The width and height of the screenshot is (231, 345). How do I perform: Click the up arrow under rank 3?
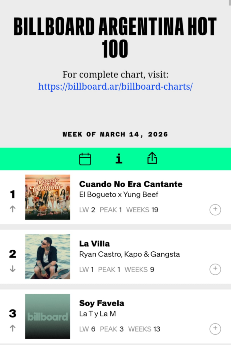click(x=12, y=328)
